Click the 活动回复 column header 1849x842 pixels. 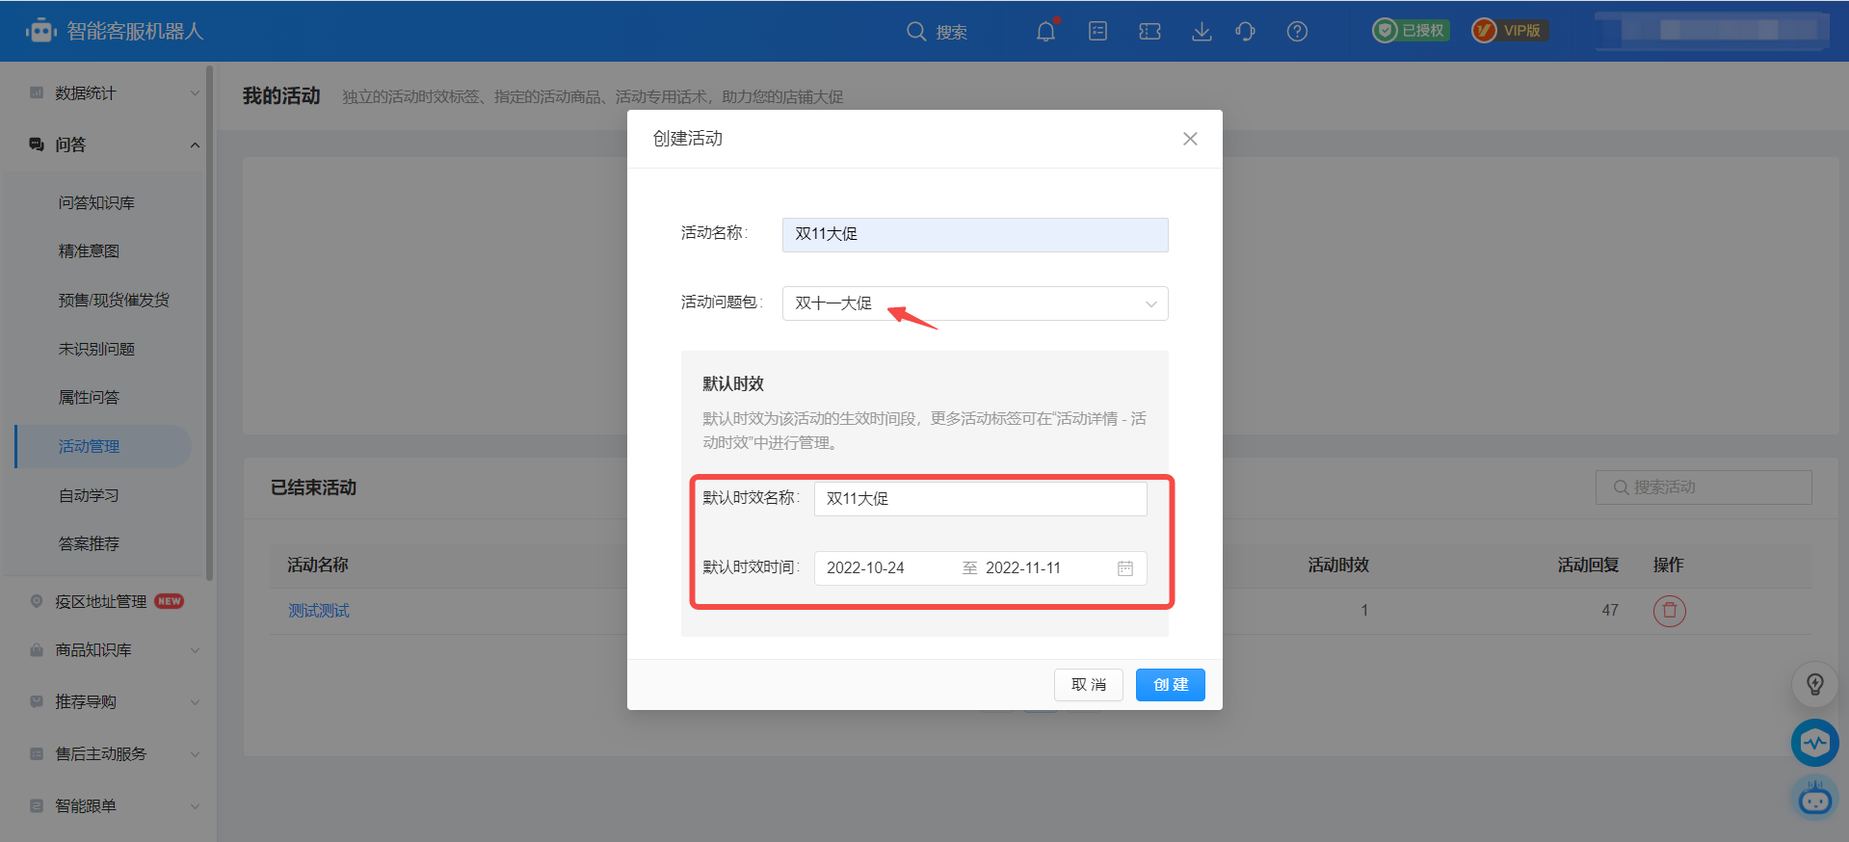coord(1588,566)
